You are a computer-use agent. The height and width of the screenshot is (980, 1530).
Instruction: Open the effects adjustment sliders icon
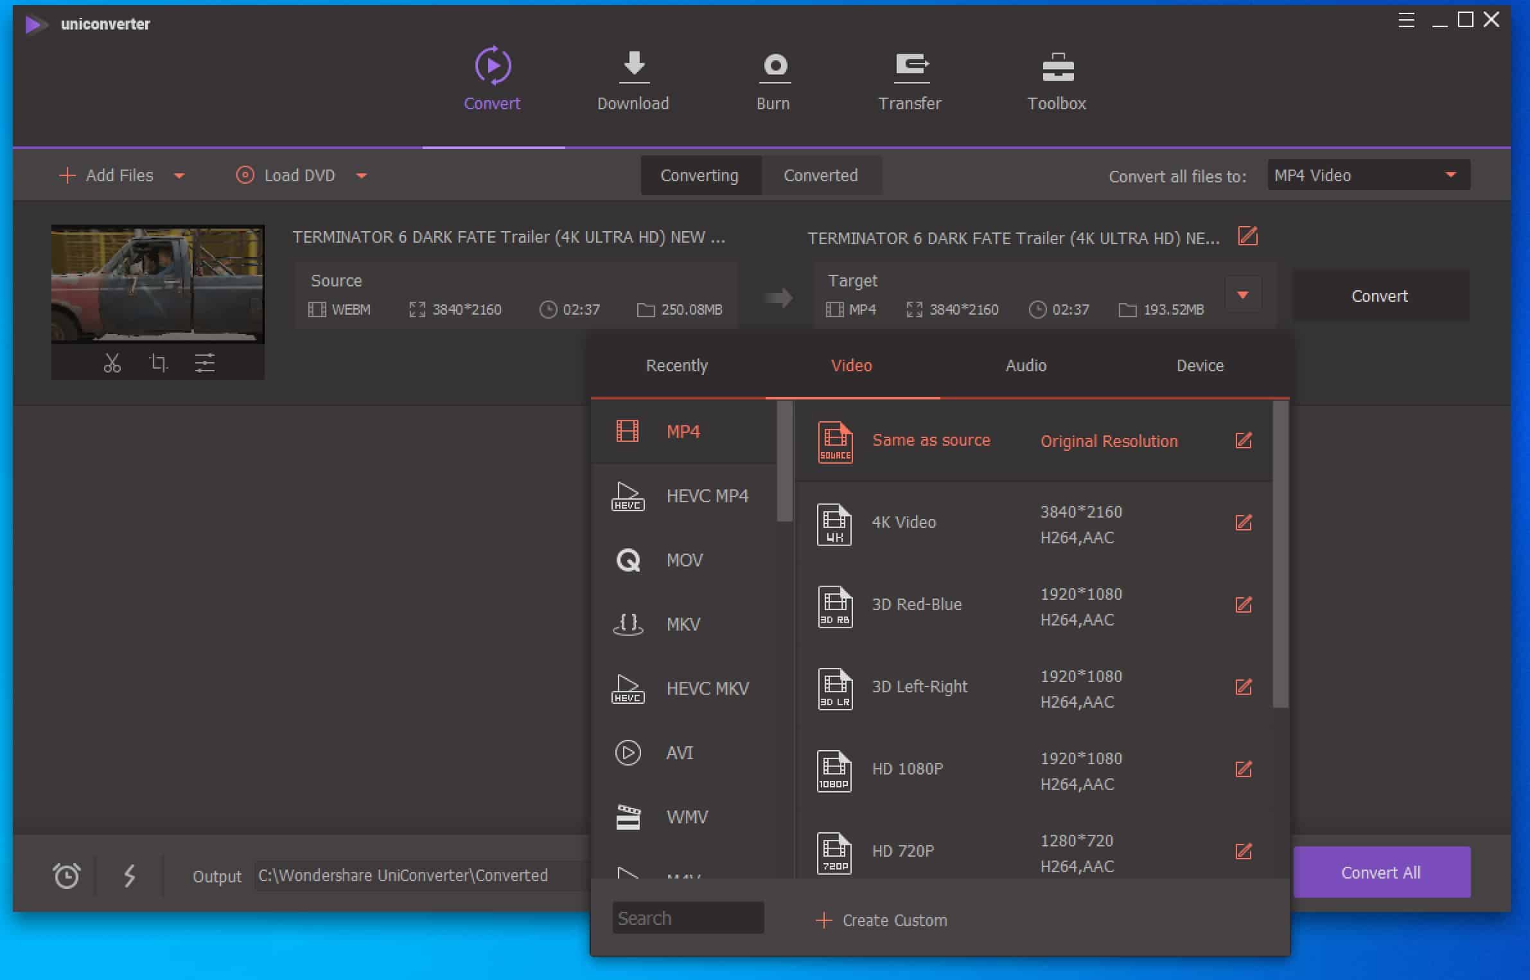tap(205, 363)
